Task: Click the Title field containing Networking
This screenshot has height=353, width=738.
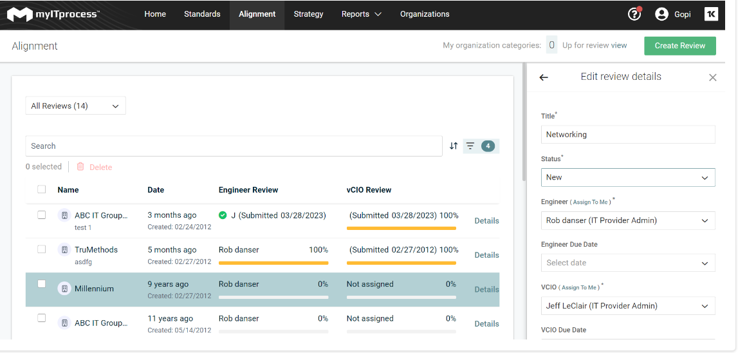Action: (x=628, y=135)
